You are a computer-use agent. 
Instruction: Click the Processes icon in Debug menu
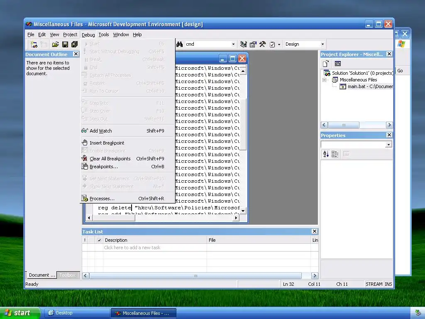[x=85, y=199]
